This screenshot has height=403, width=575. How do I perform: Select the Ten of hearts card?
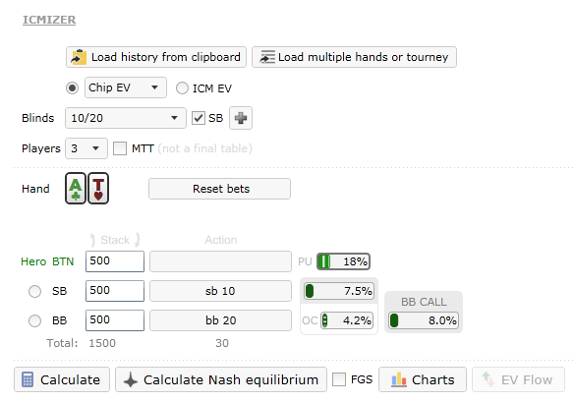click(98, 189)
